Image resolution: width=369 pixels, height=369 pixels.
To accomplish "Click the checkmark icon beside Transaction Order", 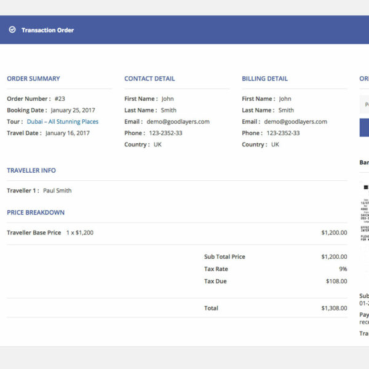I will click(x=12, y=30).
